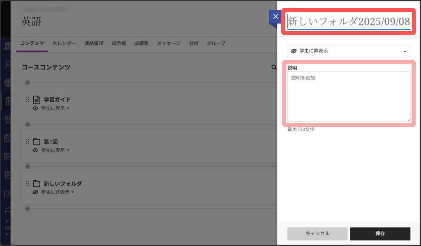Click the キャンセル button
This screenshot has height=246, width=421.
[317, 233]
